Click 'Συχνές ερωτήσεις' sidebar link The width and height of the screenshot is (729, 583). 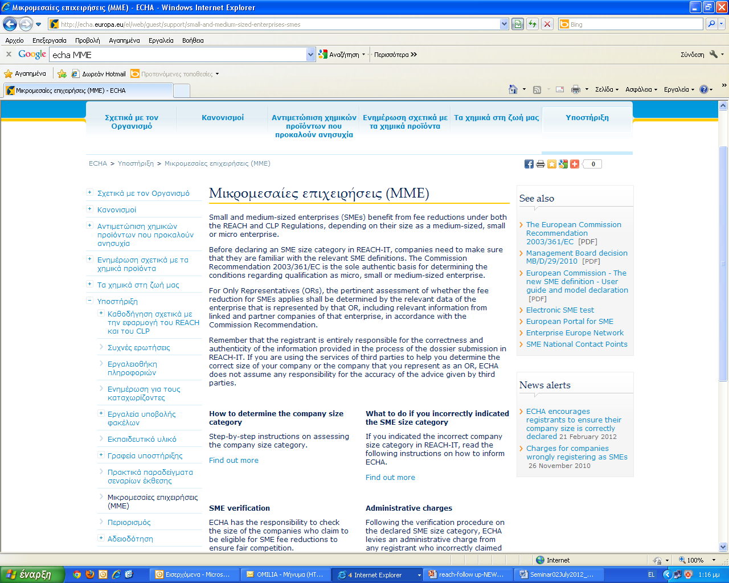[x=138, y=348]
